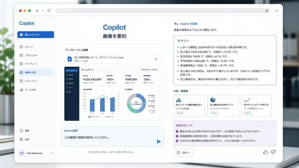The image size is (299, 168).
Task: Click the 分析のポイント heading
Action: tap(184, 125)
